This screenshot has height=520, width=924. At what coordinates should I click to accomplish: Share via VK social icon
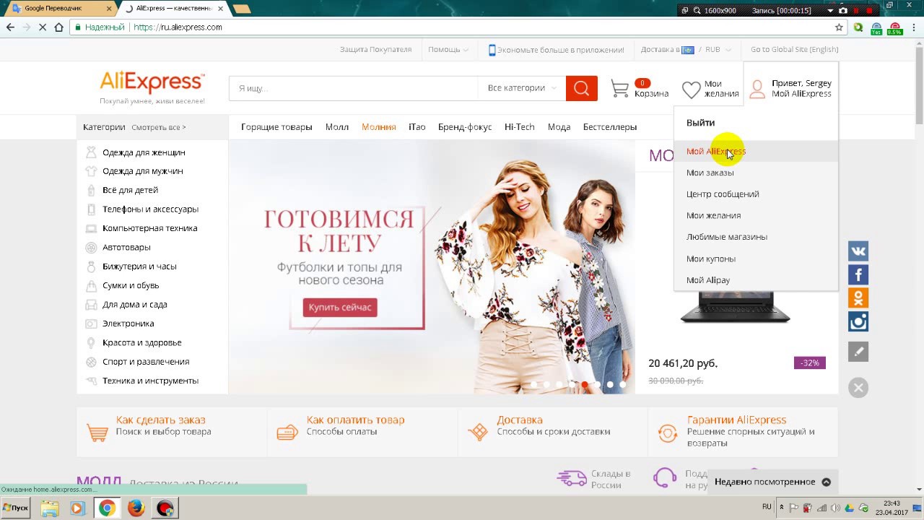tap(858, 251)
